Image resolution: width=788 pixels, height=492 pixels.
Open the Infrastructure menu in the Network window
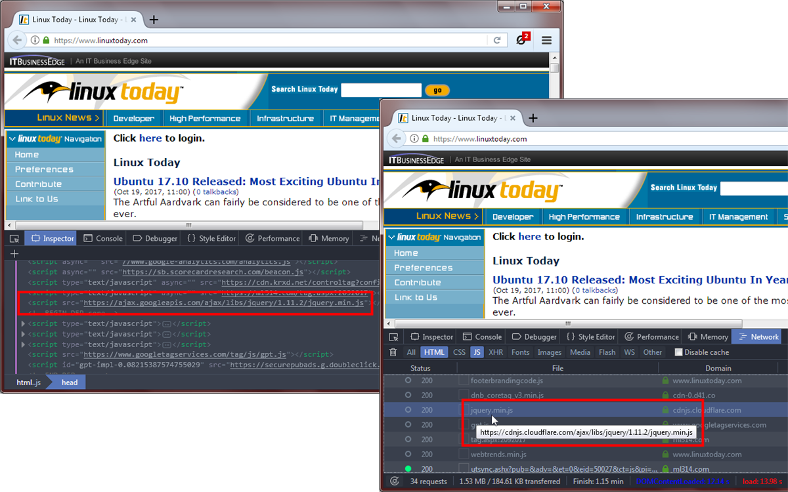(x=665, y=217)
